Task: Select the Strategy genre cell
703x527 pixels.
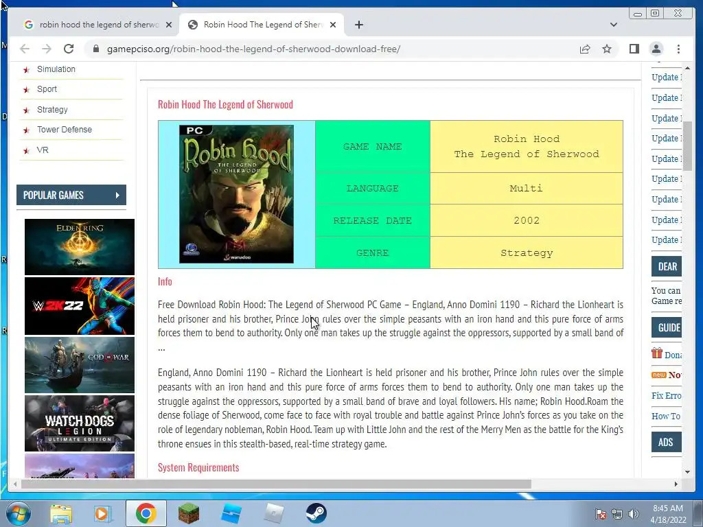Action: pyautogui.click(x=527, y=253)
